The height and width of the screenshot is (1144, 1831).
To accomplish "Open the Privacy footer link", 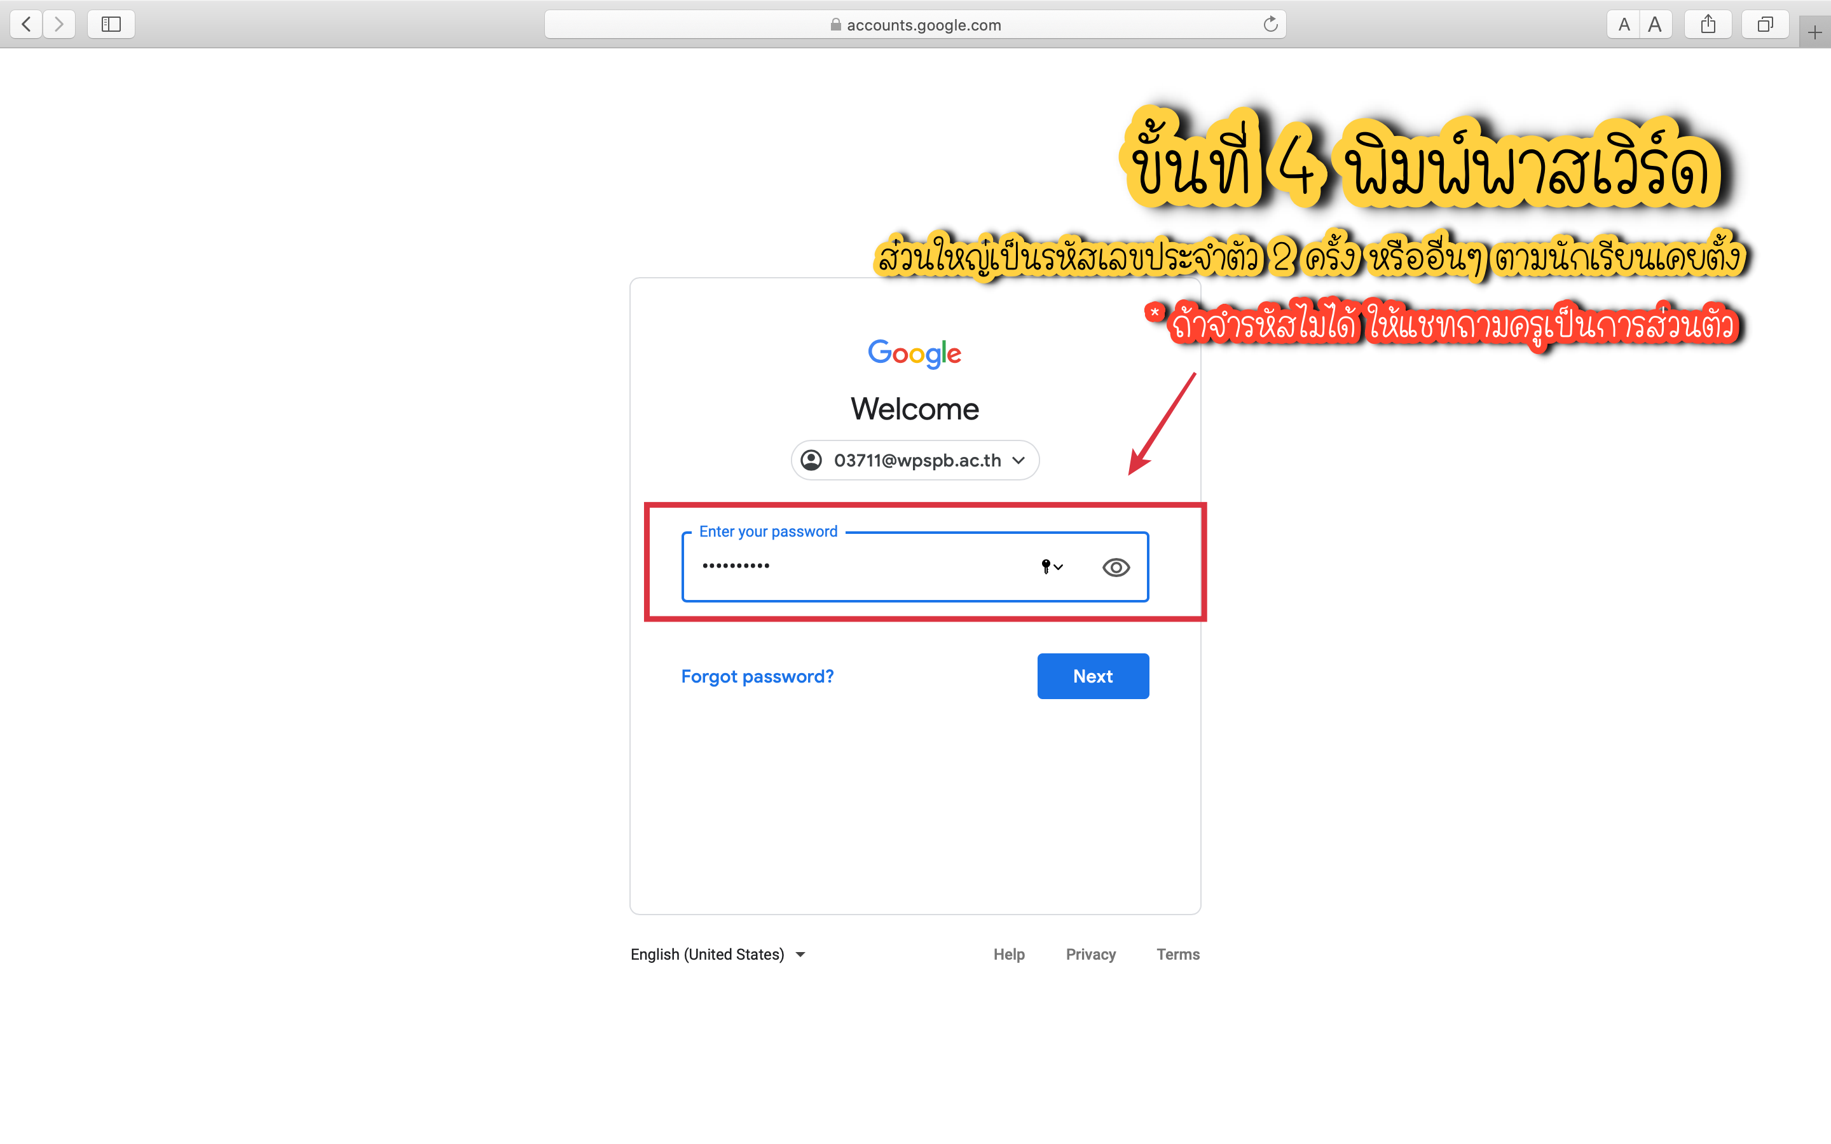I will [1090, 954].
